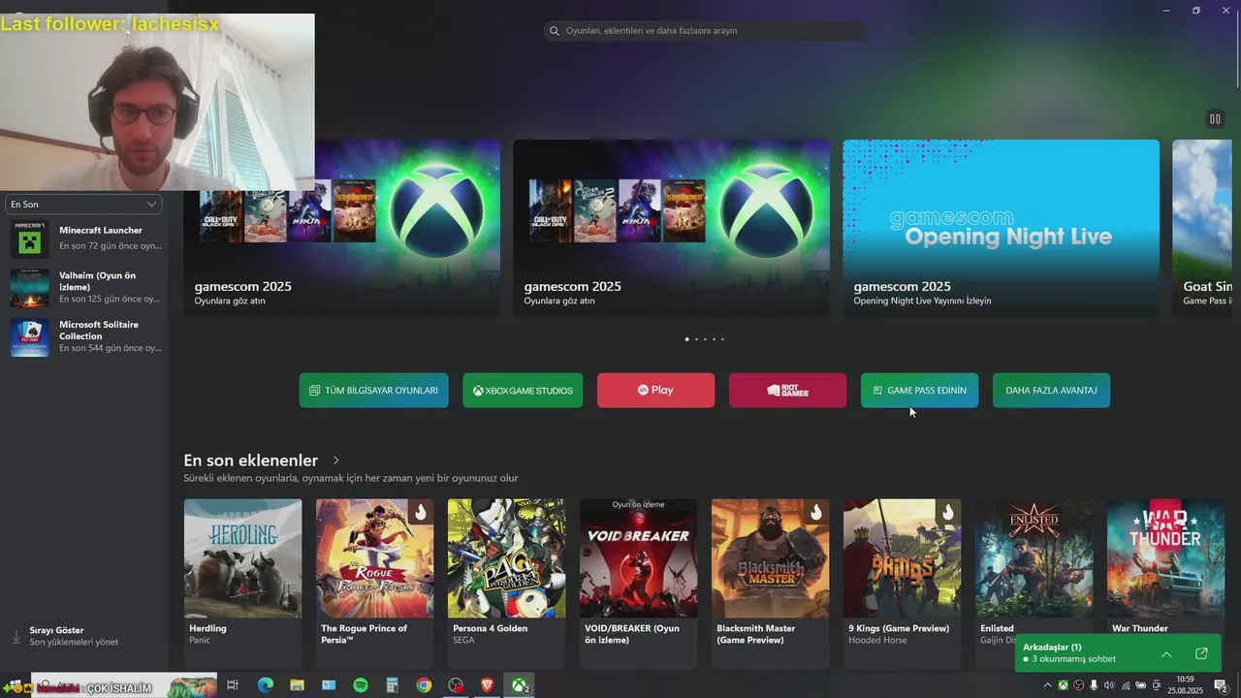Click the search magnifier icon
1241x698 pixels.
[x=555, y=31]
